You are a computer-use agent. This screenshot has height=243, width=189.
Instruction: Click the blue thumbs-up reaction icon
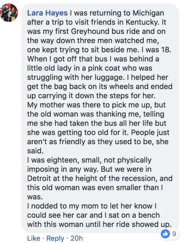tap(165, 234)
